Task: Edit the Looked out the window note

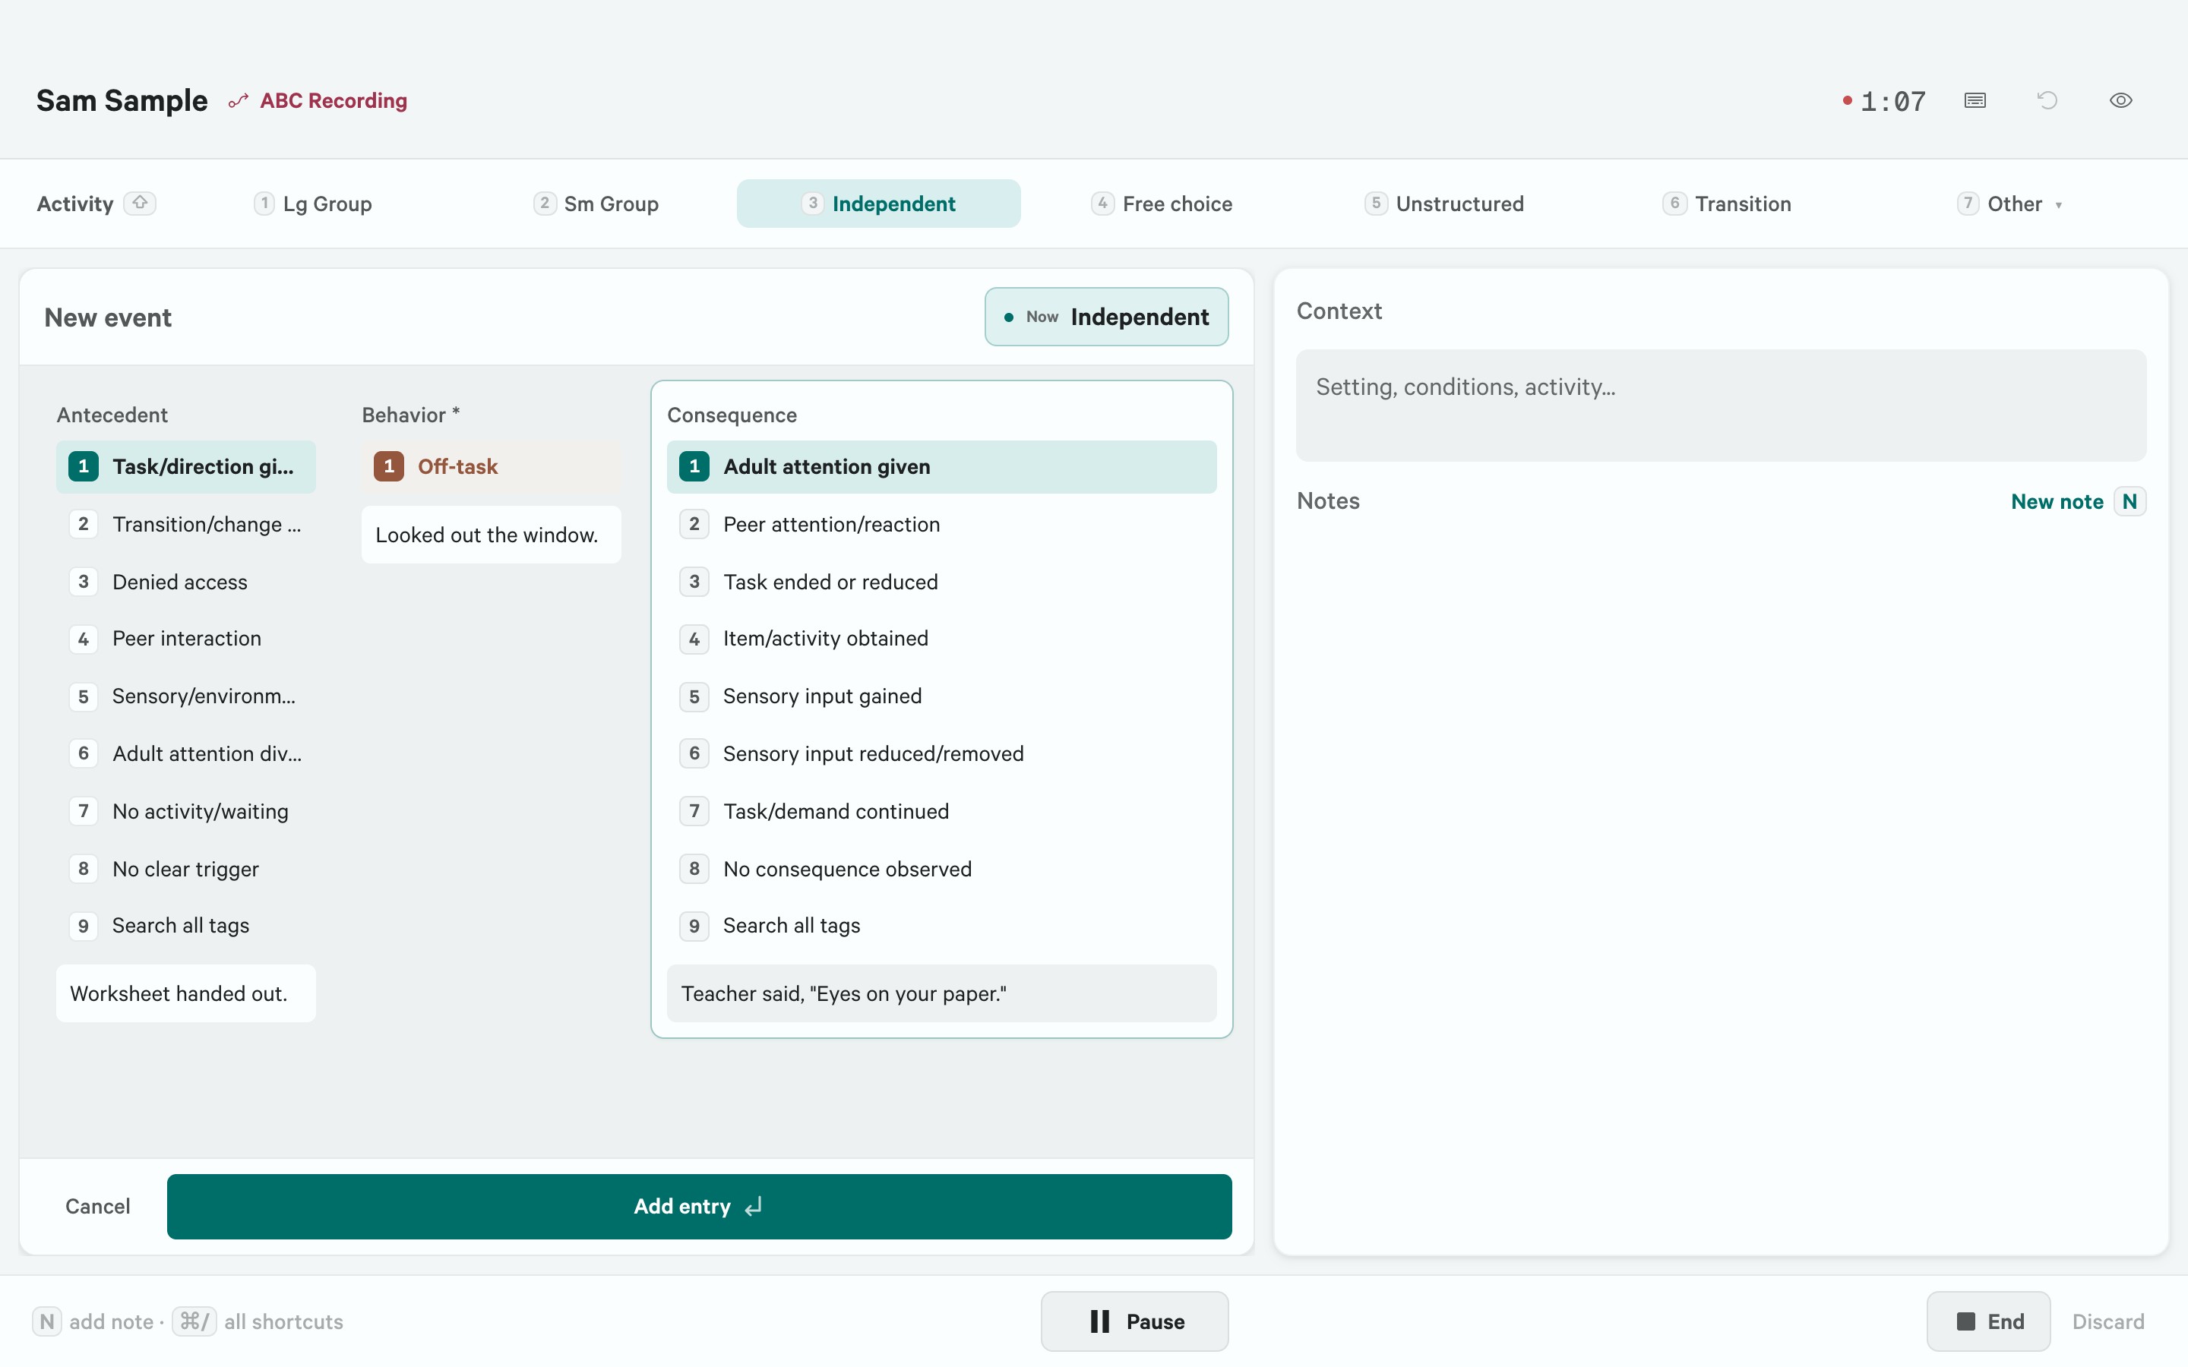Action: (x=492, y=535)
